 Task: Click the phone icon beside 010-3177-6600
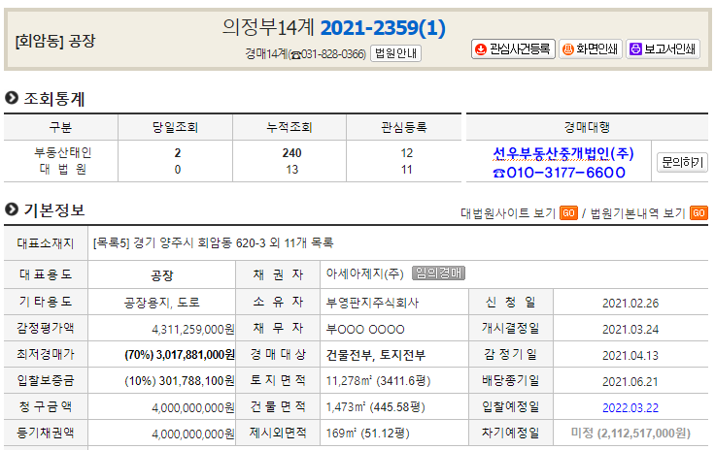point(499,173)
